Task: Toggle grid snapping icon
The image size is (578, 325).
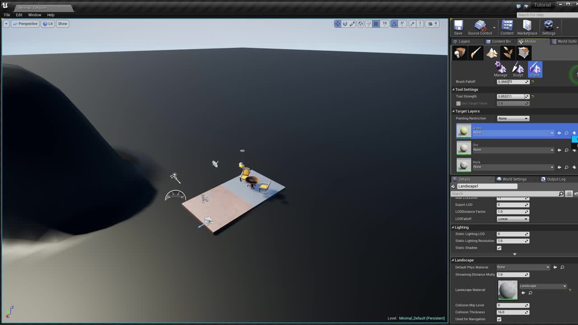Action: click(x=376, y=24)
